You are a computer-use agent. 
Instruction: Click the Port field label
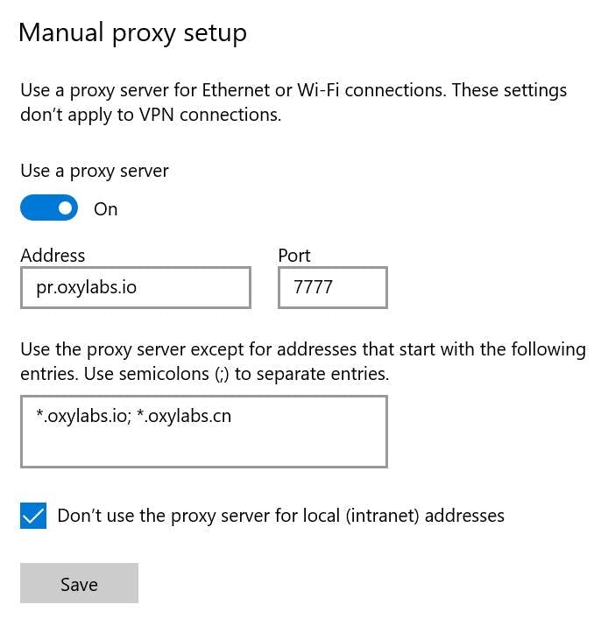click(294, 256)
